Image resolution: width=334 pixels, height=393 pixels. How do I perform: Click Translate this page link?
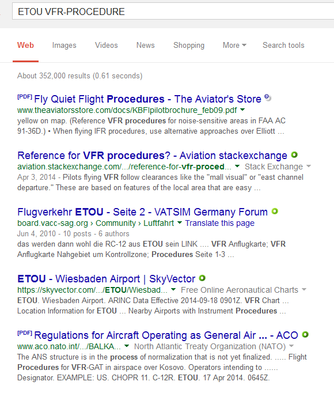click(220, 223)
